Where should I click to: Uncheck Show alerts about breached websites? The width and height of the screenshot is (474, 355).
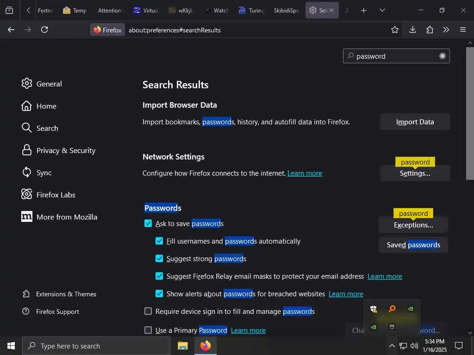pyautogui.click(x=159, y=294)
